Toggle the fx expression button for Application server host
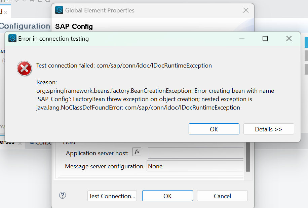Screen dimensions: 308x208 [137, 152]
